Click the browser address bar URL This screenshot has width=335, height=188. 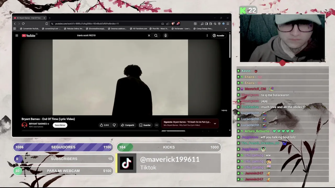pos(87,23)
